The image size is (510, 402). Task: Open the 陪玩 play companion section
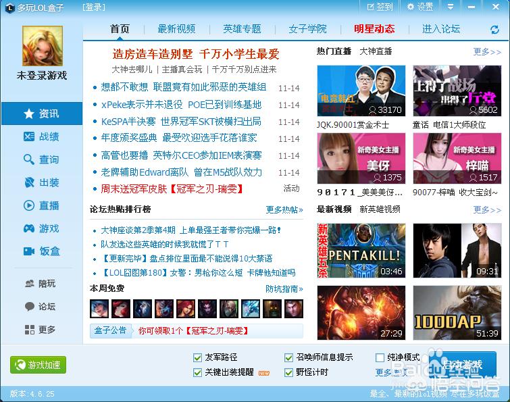[x=41, y=284]
